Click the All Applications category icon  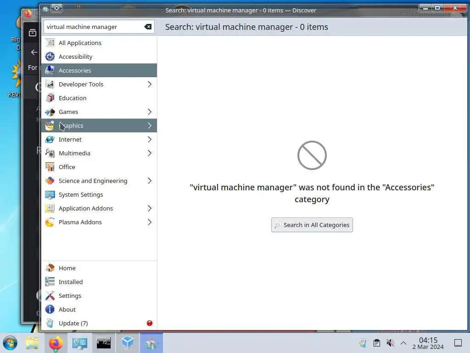(50, 43)
